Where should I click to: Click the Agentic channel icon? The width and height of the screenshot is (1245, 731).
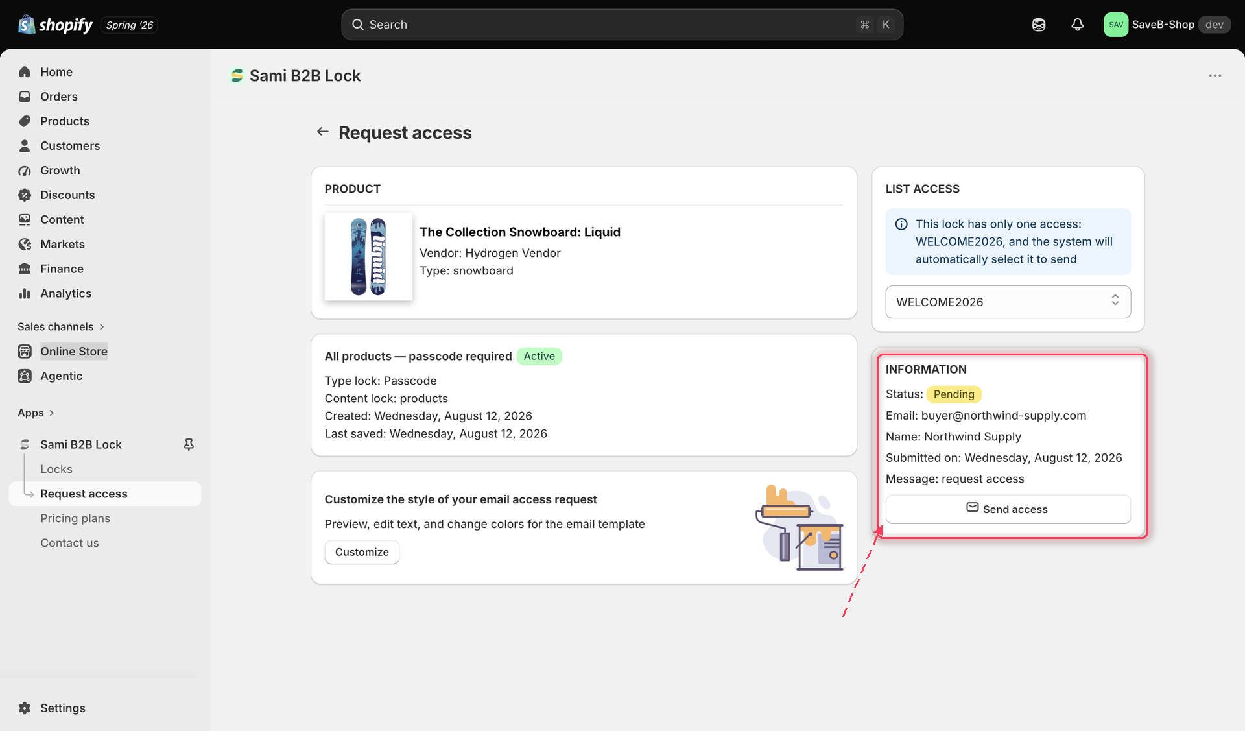[x=25, y=376]
